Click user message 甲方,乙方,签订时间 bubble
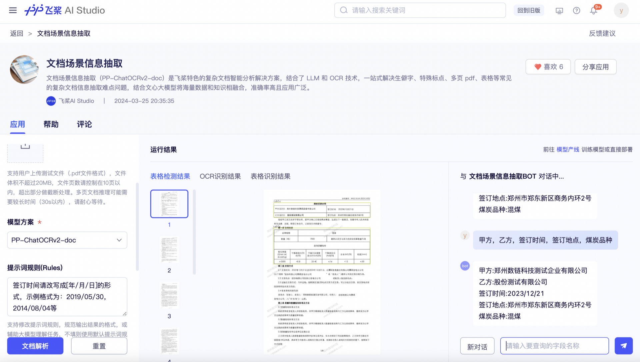 (x=545, y=240)
